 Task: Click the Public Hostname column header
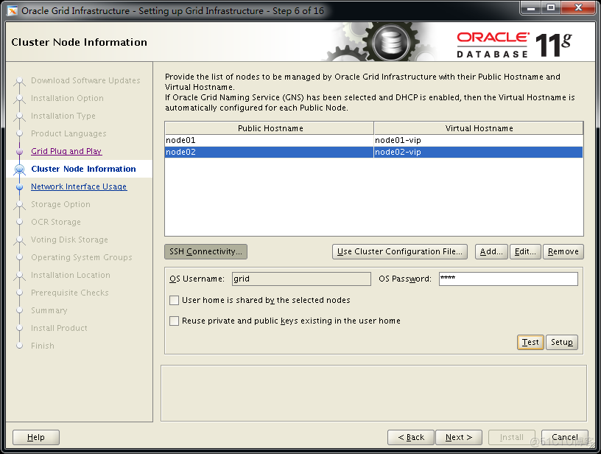(270, 128)
